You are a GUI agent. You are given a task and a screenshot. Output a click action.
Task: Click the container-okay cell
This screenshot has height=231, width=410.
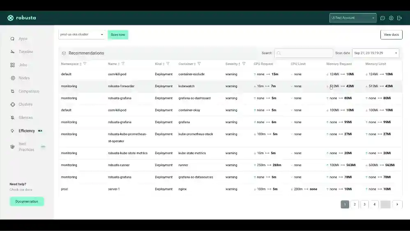[189, 110]
